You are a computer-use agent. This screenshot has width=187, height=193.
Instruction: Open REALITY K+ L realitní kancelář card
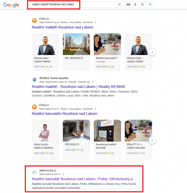pyautogui.click(x=138, y=140)
